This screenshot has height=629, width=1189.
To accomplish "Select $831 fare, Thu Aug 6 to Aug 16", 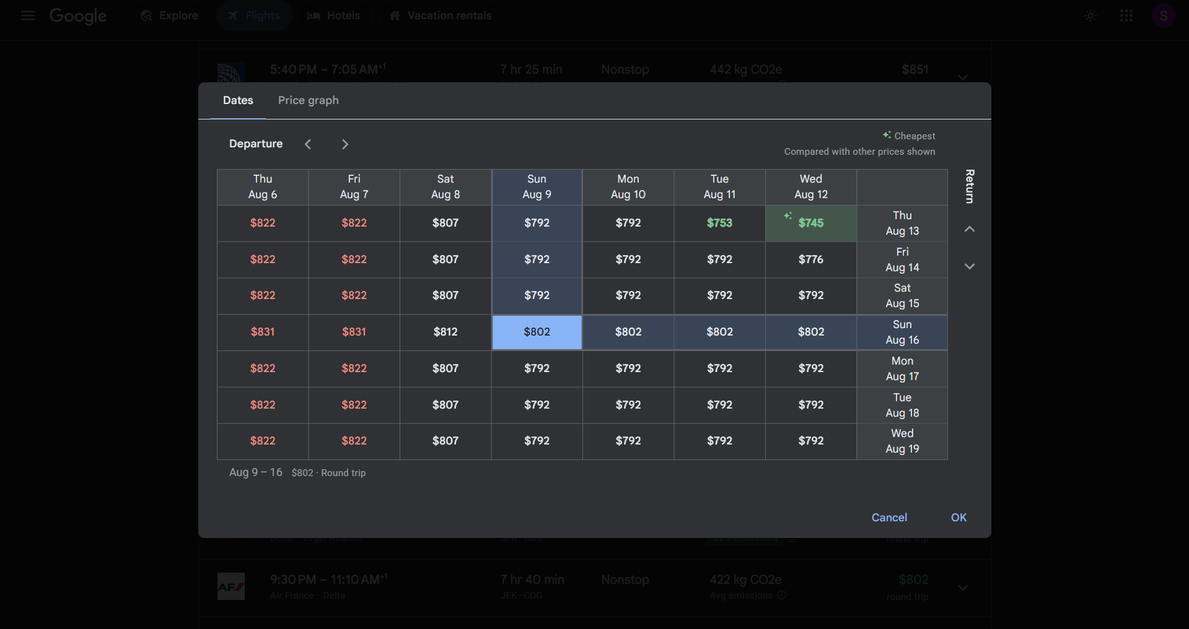I will pyautogui.click(x=263, y=332).
